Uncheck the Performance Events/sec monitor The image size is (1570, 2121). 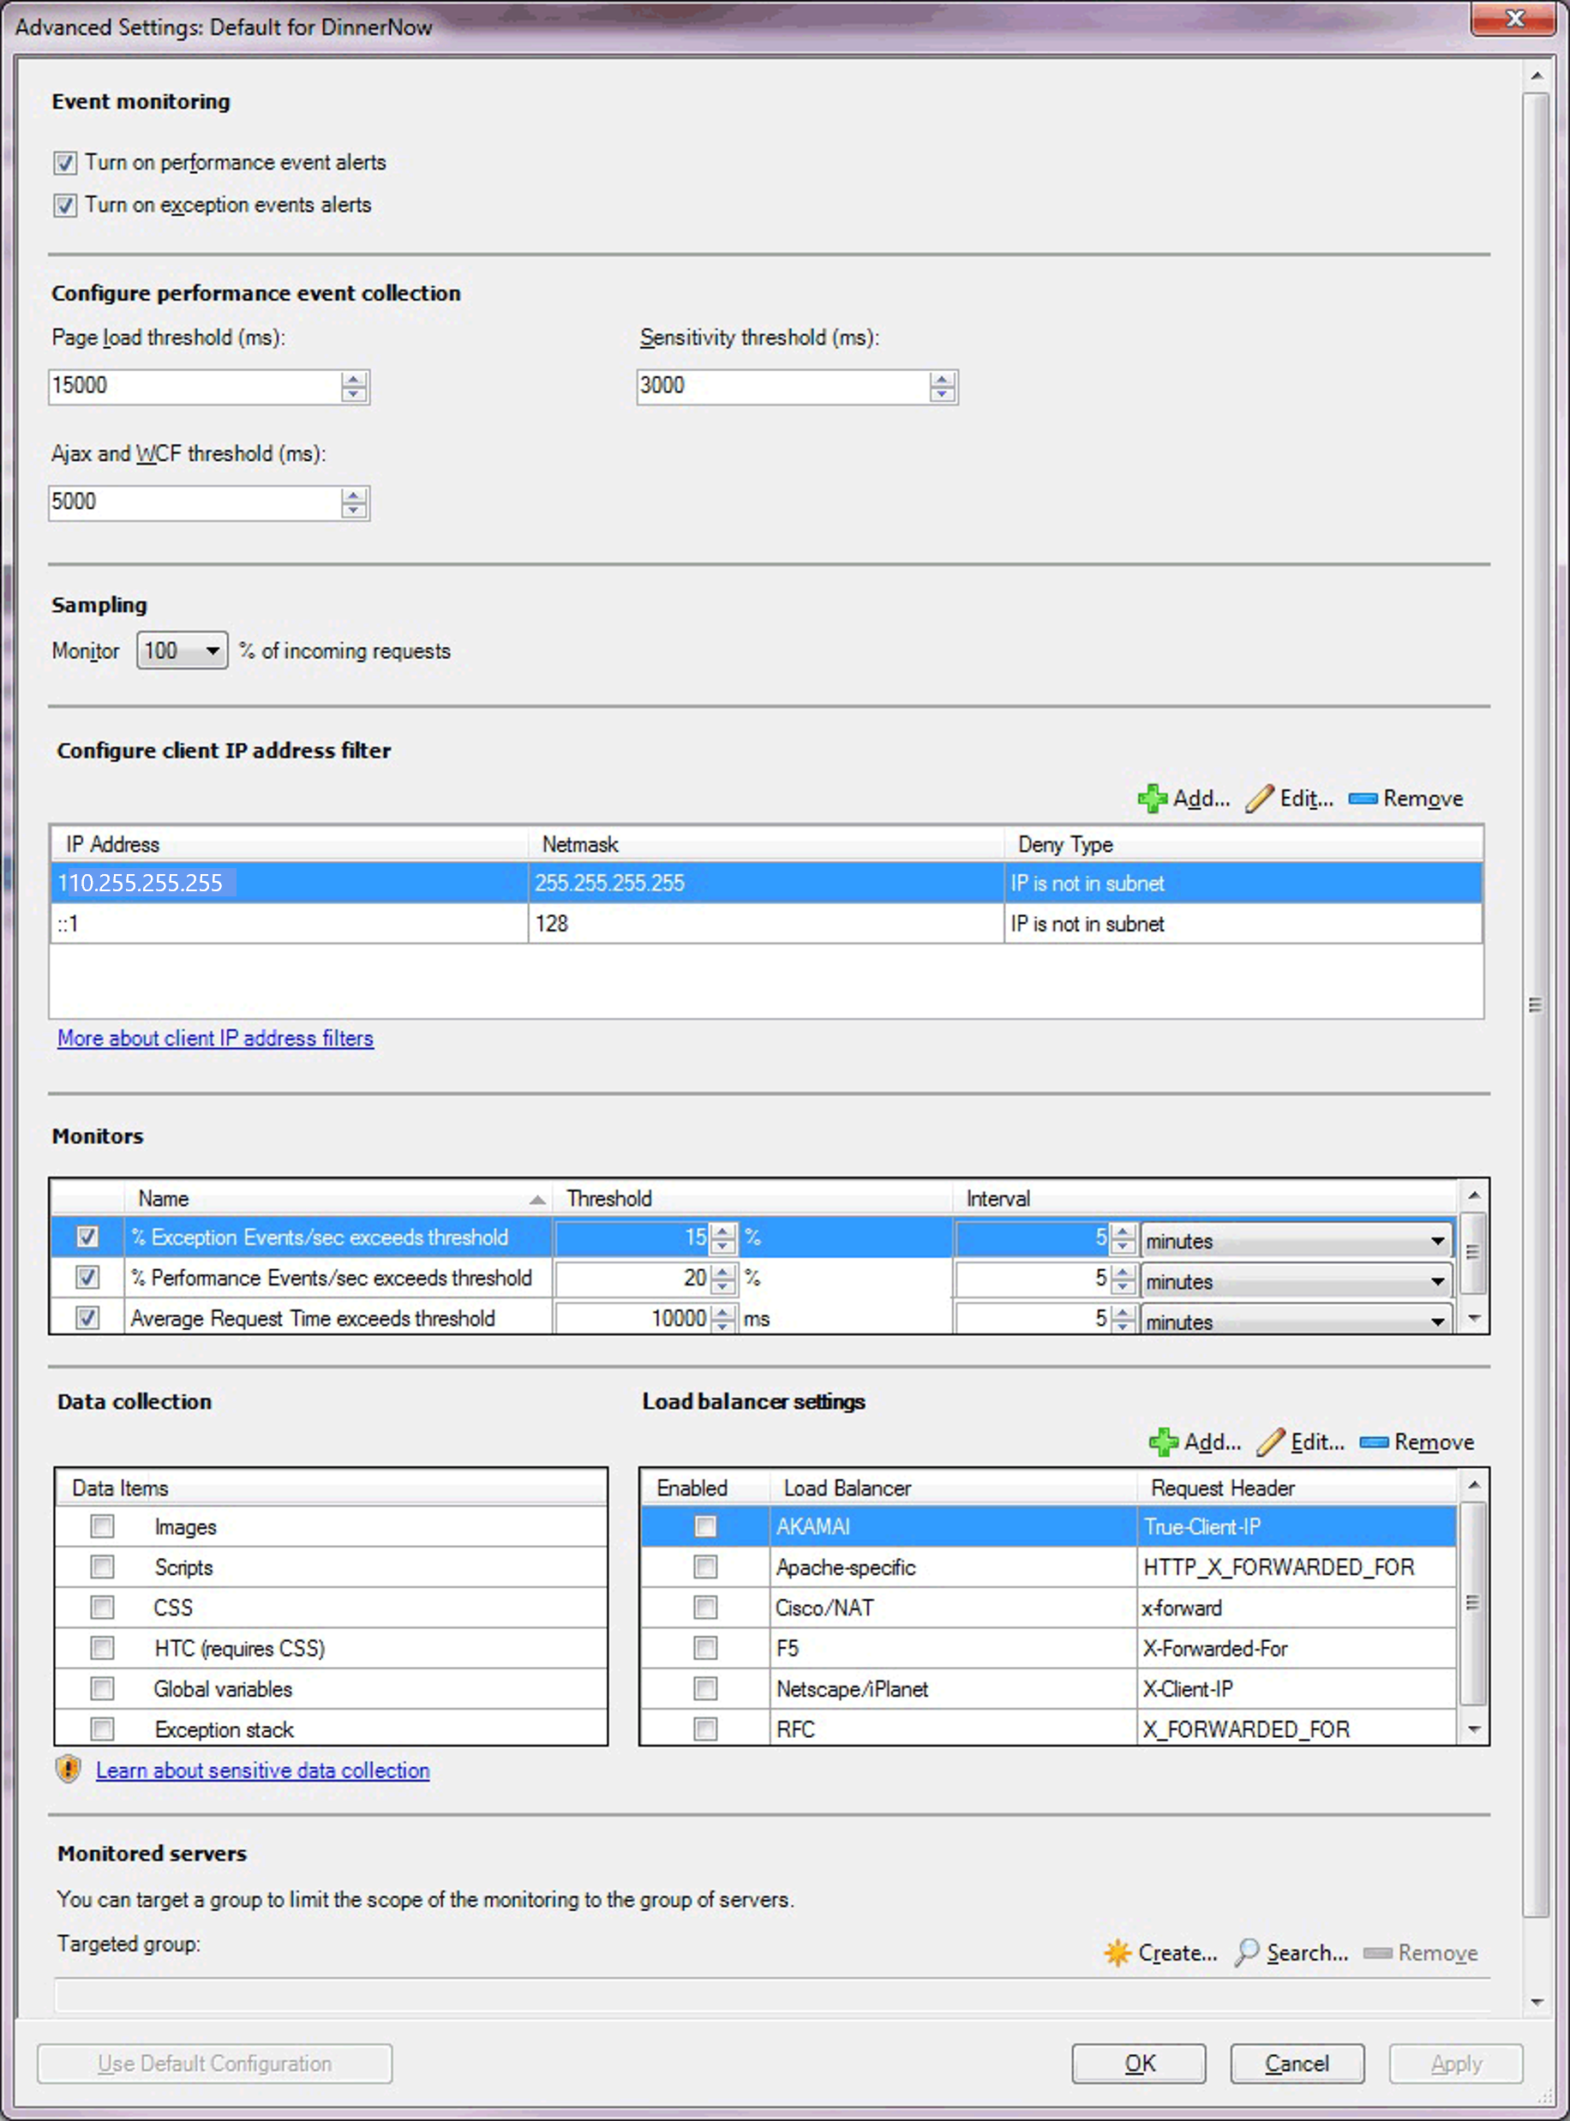coord(87,1277)
